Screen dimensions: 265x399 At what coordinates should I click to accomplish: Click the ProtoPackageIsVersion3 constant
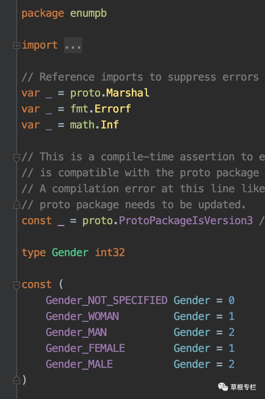(x=186, y=221)
